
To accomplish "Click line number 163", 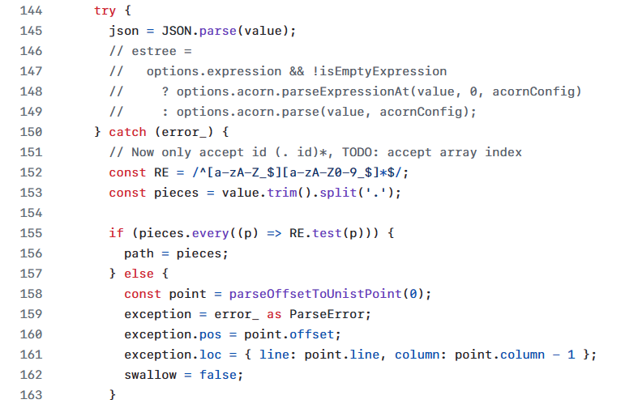I will click(28, 395).
